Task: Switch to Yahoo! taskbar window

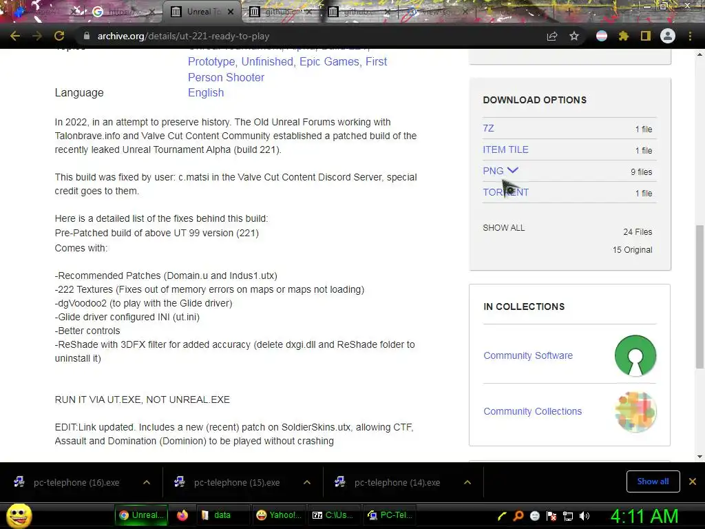Action: (x=279, y=515)
